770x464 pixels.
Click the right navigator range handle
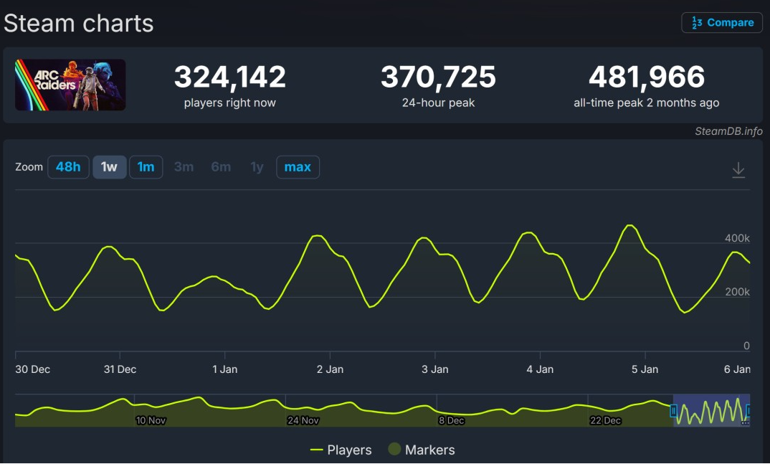749,410
